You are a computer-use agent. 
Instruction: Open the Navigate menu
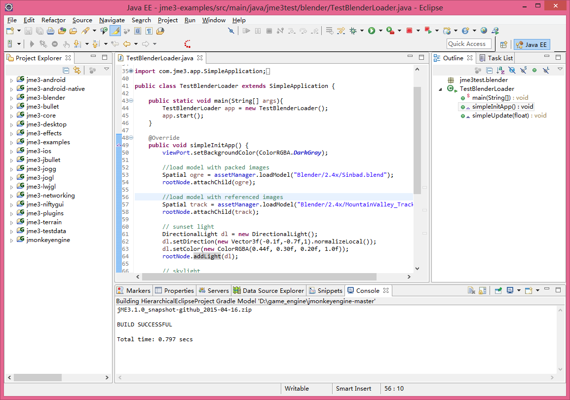click(x=112, y=20)
